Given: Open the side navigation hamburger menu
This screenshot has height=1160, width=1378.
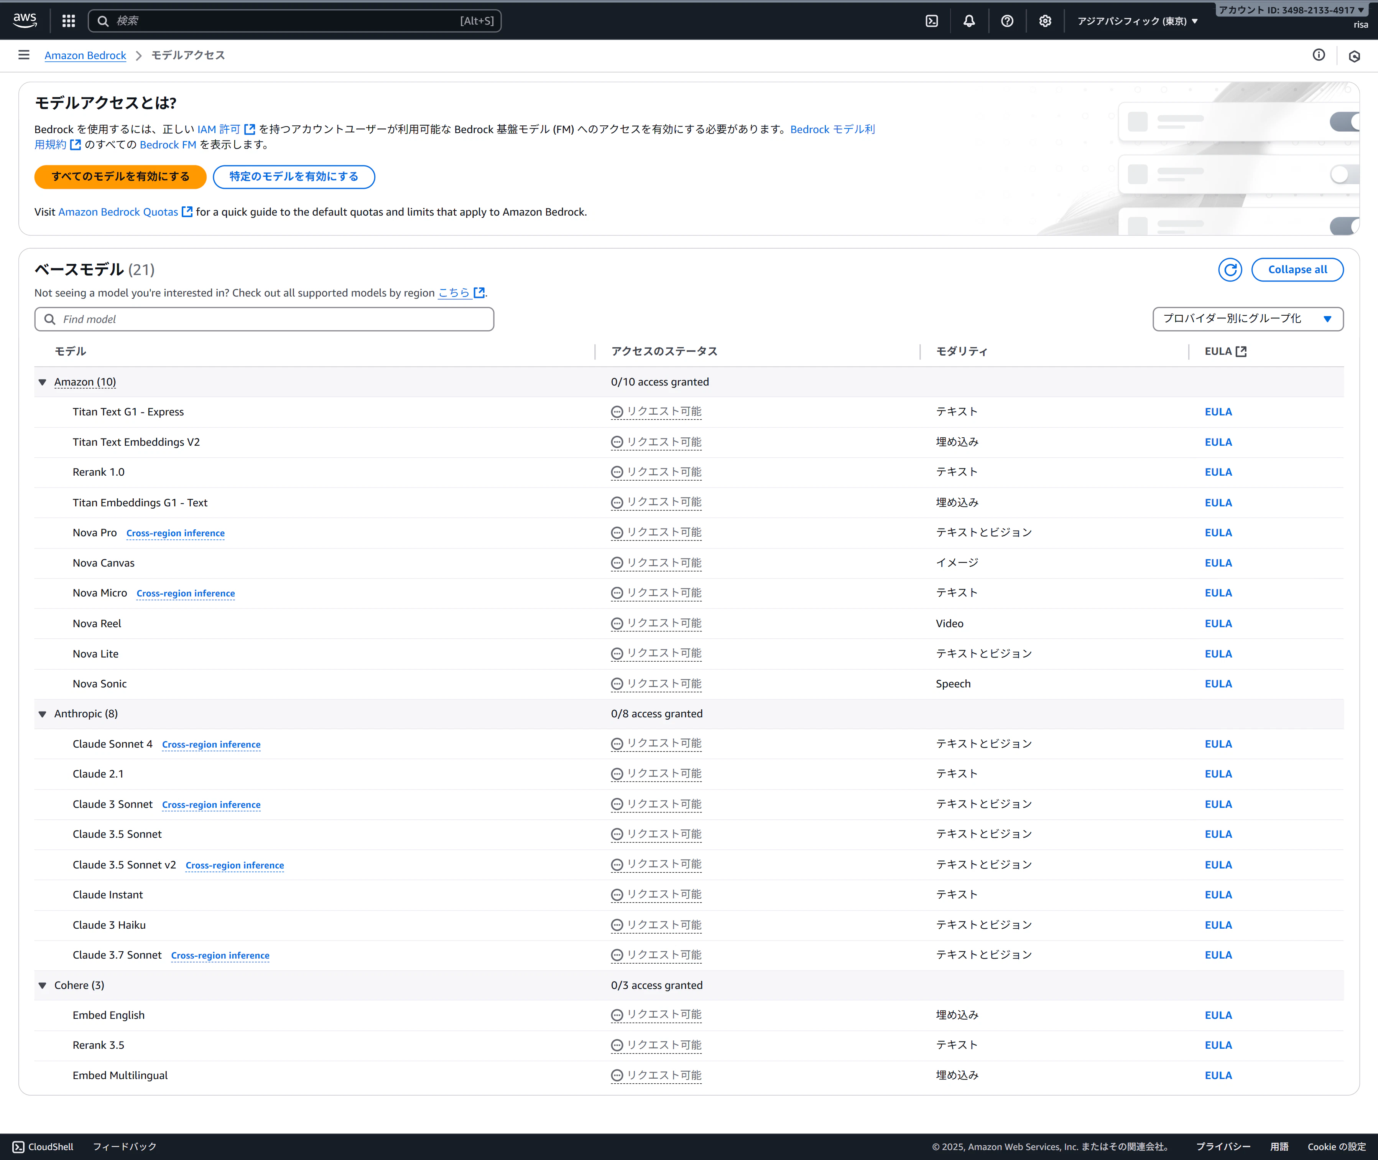Looking at the screenshot, I should pos(24,55).
